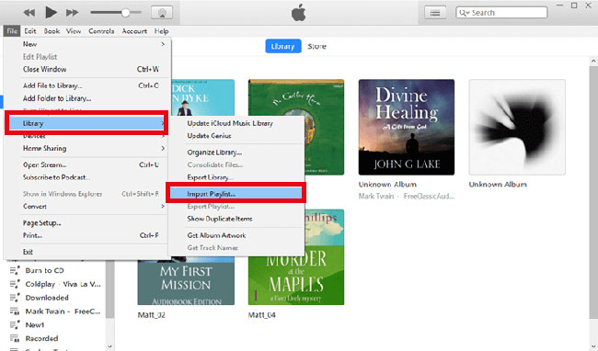Select the Coldplay Viva La V... playlist
This screenshot has width=598, height=351.
[63, 284]
